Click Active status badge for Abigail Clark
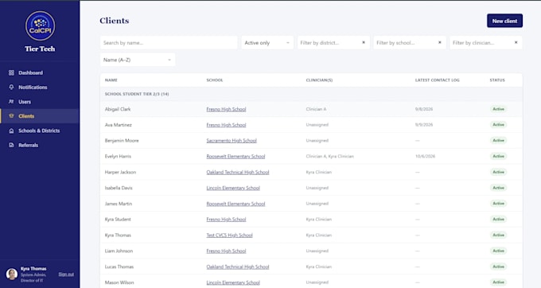Screen dimensions: 541x288 pos(498,109)
